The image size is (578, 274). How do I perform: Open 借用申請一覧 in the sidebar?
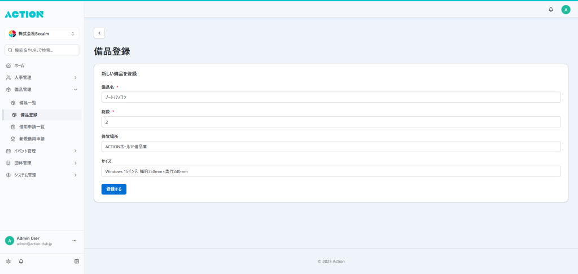(x=32, y=127)
